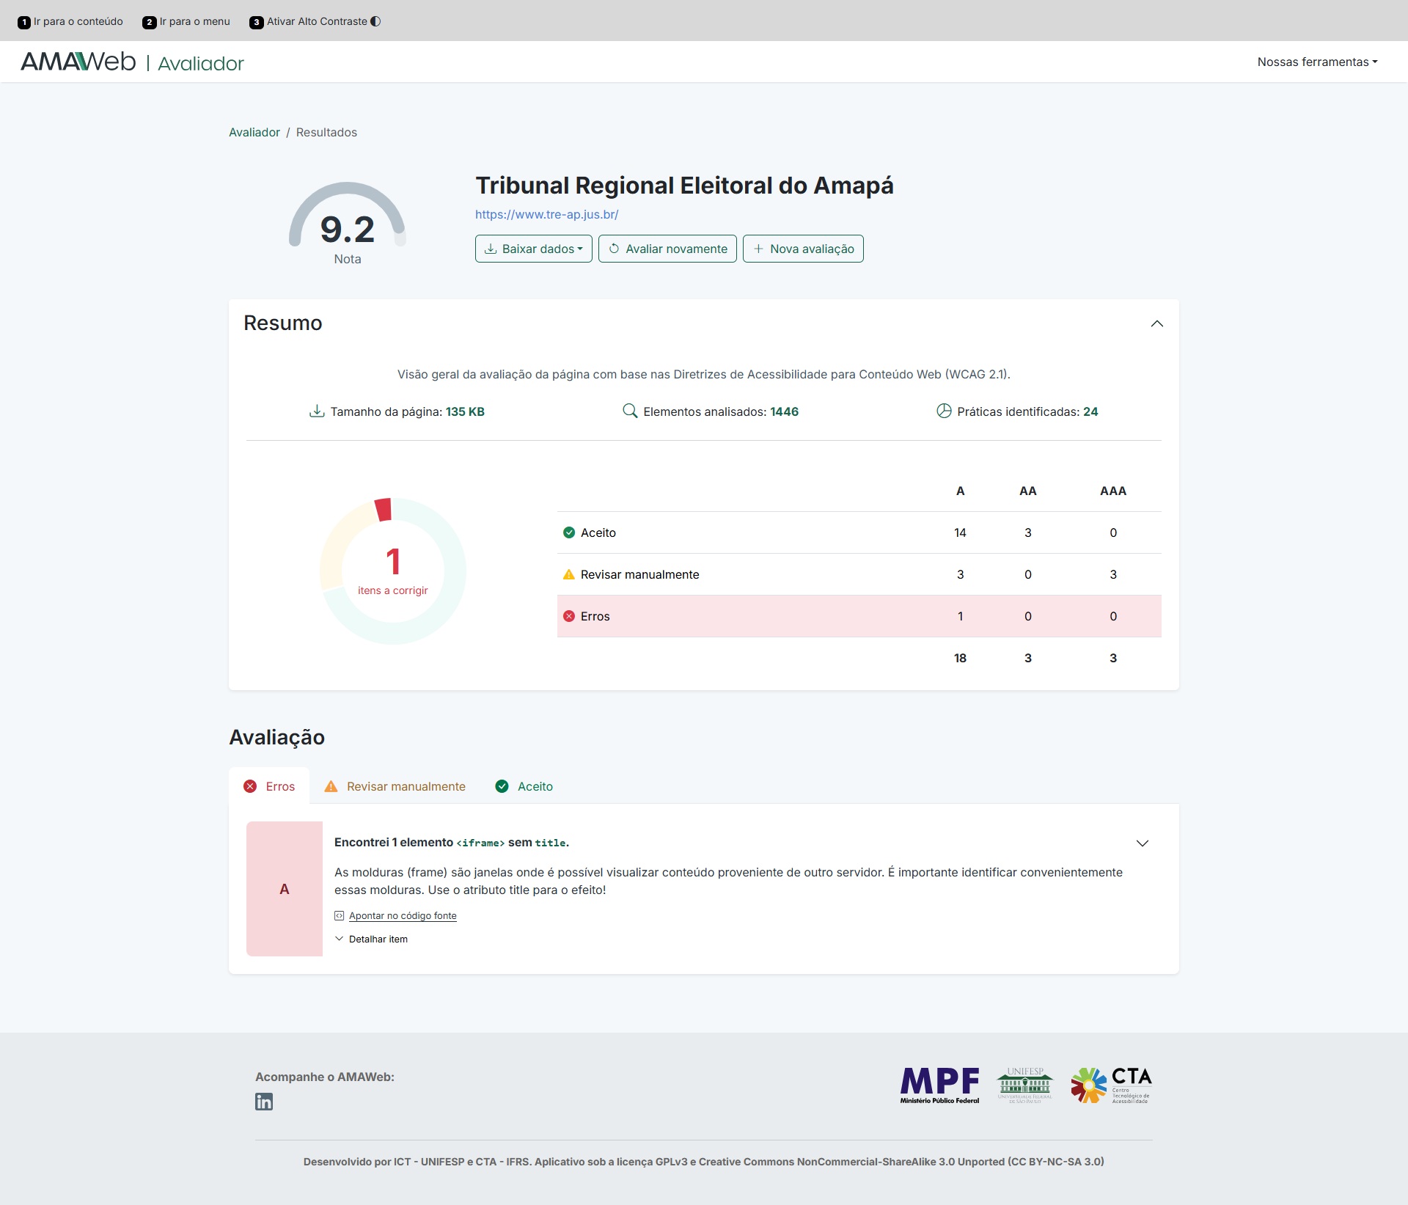The height and width of the screenshot is (1205, 1408).
Task: Open AMAWeb's LinkedIn page via its icon
Action: (x=263, y=1102)
